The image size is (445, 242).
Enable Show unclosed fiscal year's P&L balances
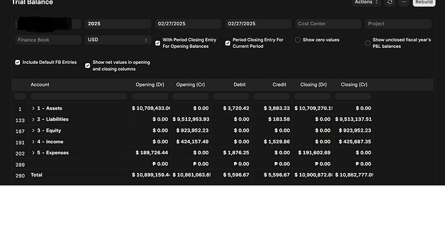368,43
